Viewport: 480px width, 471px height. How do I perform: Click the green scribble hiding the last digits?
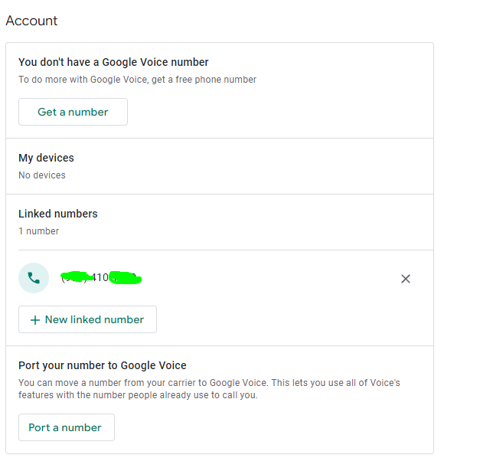click(126, 278)
